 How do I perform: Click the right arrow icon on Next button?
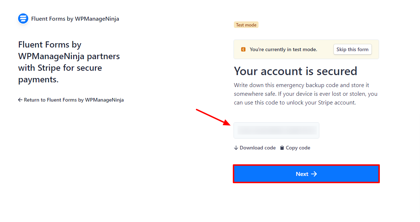(314, 174)
